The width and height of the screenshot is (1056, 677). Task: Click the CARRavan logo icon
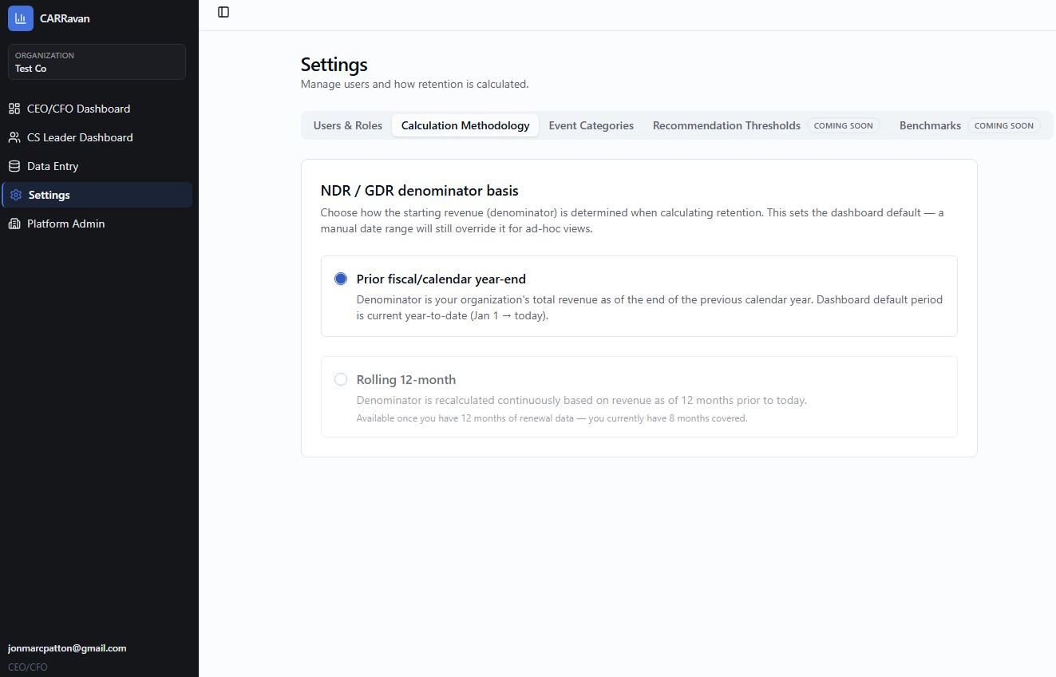click(21, 18)
